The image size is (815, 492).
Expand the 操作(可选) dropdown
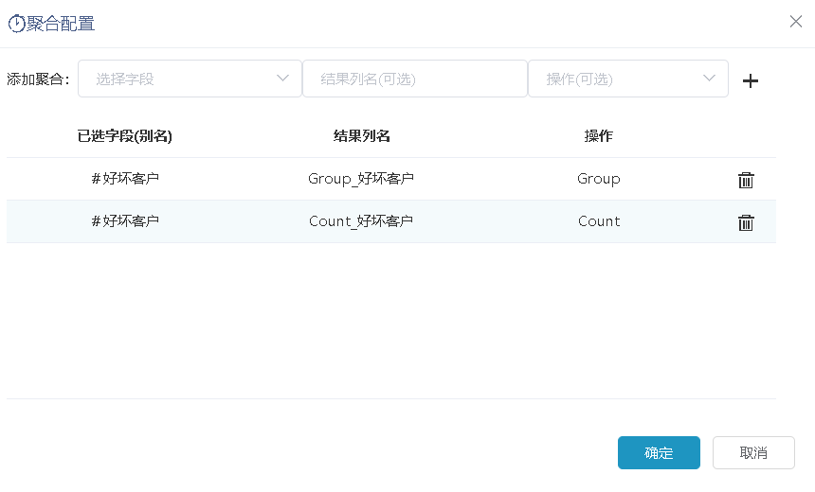628,79
